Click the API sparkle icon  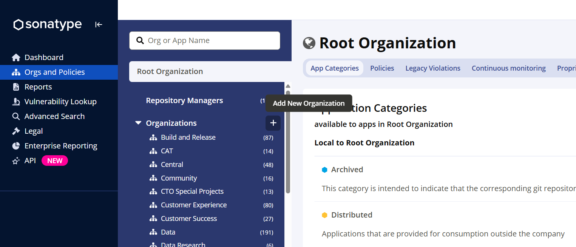point(16,161)
